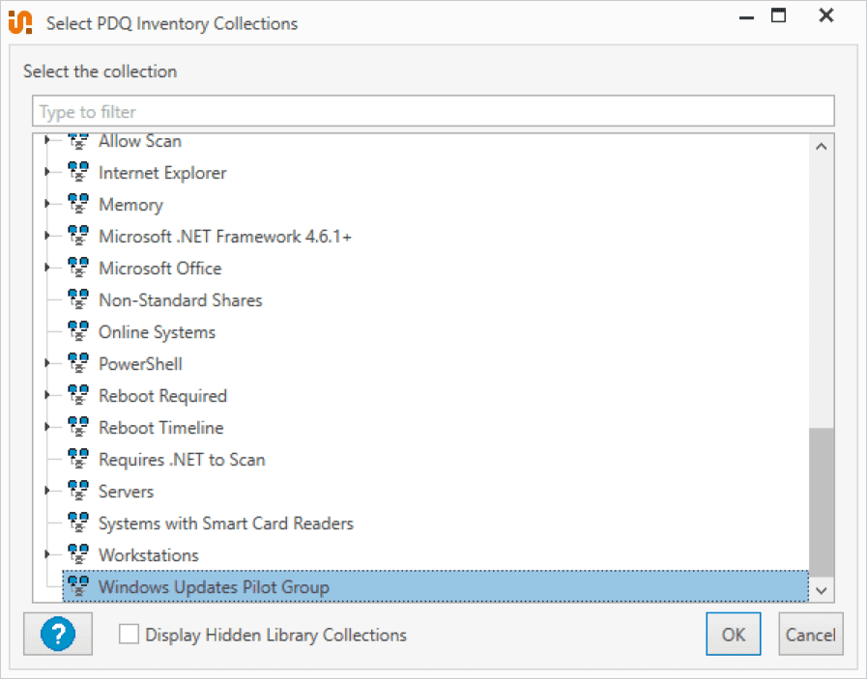Click the Servers collection icon
867x679 pixels.
point(78,491)
